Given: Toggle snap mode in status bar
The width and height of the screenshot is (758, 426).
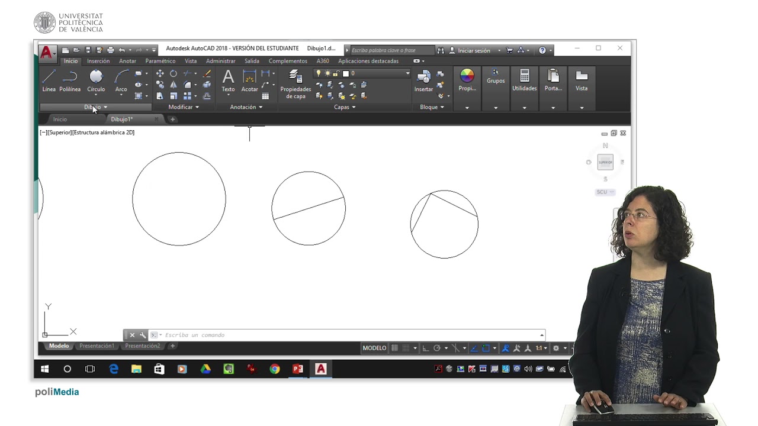Looking at the screenshot, I should pos(406,348).
